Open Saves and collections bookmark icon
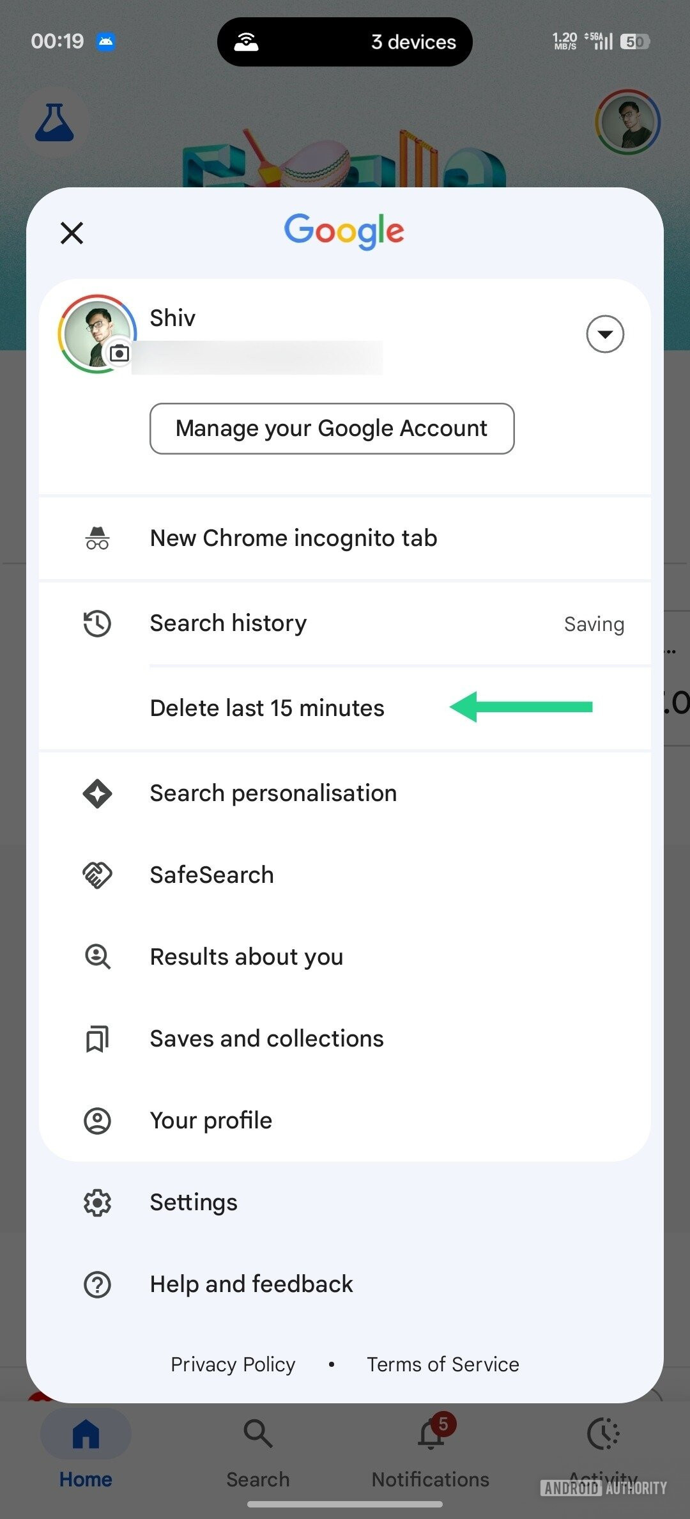 97,1039
